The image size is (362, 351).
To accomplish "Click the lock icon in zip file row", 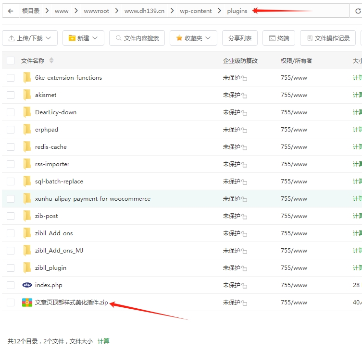I will [244, 303].
